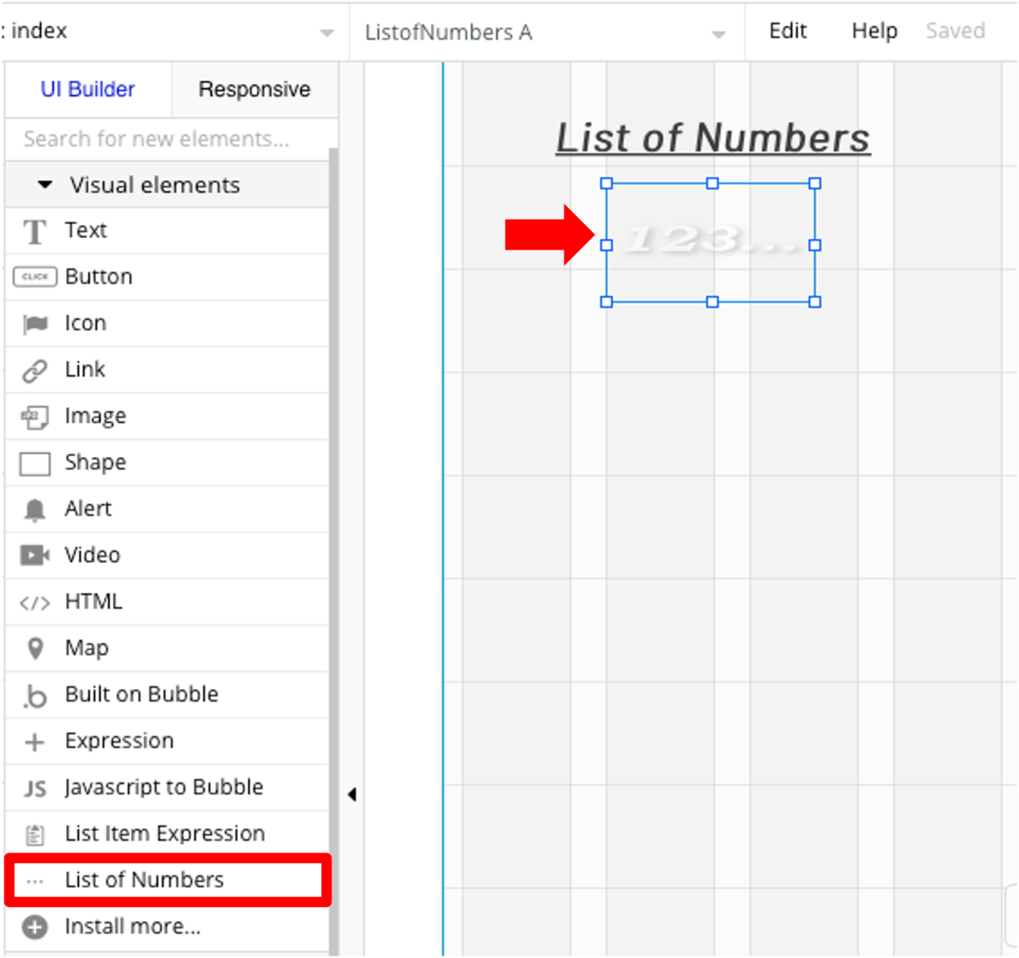Open the index page dropdown
Image resolution: width=1019 pixels, height=958 pixels.
coord(327,33)
